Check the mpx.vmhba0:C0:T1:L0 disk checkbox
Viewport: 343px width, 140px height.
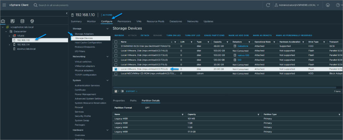pos(116,64)
